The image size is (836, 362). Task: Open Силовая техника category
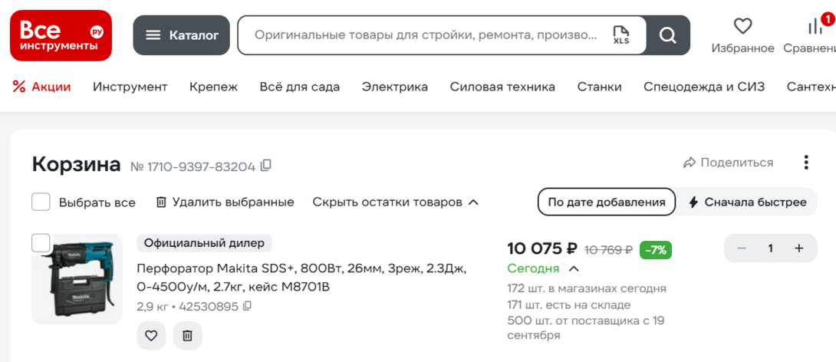coord(502,87)
